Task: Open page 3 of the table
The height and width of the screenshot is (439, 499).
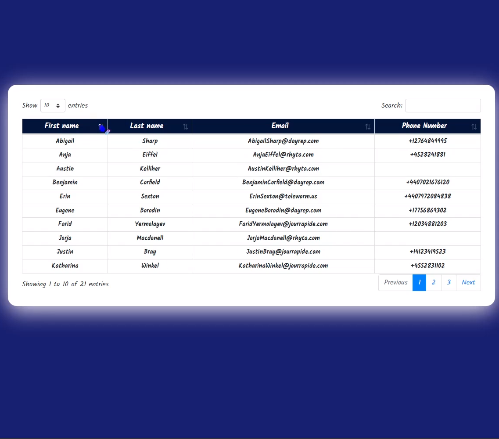Action: (449, 282)
